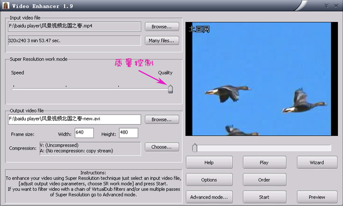
Task: Start the video enhancement process
Action: pyautogui.click(x=264, y=197)
